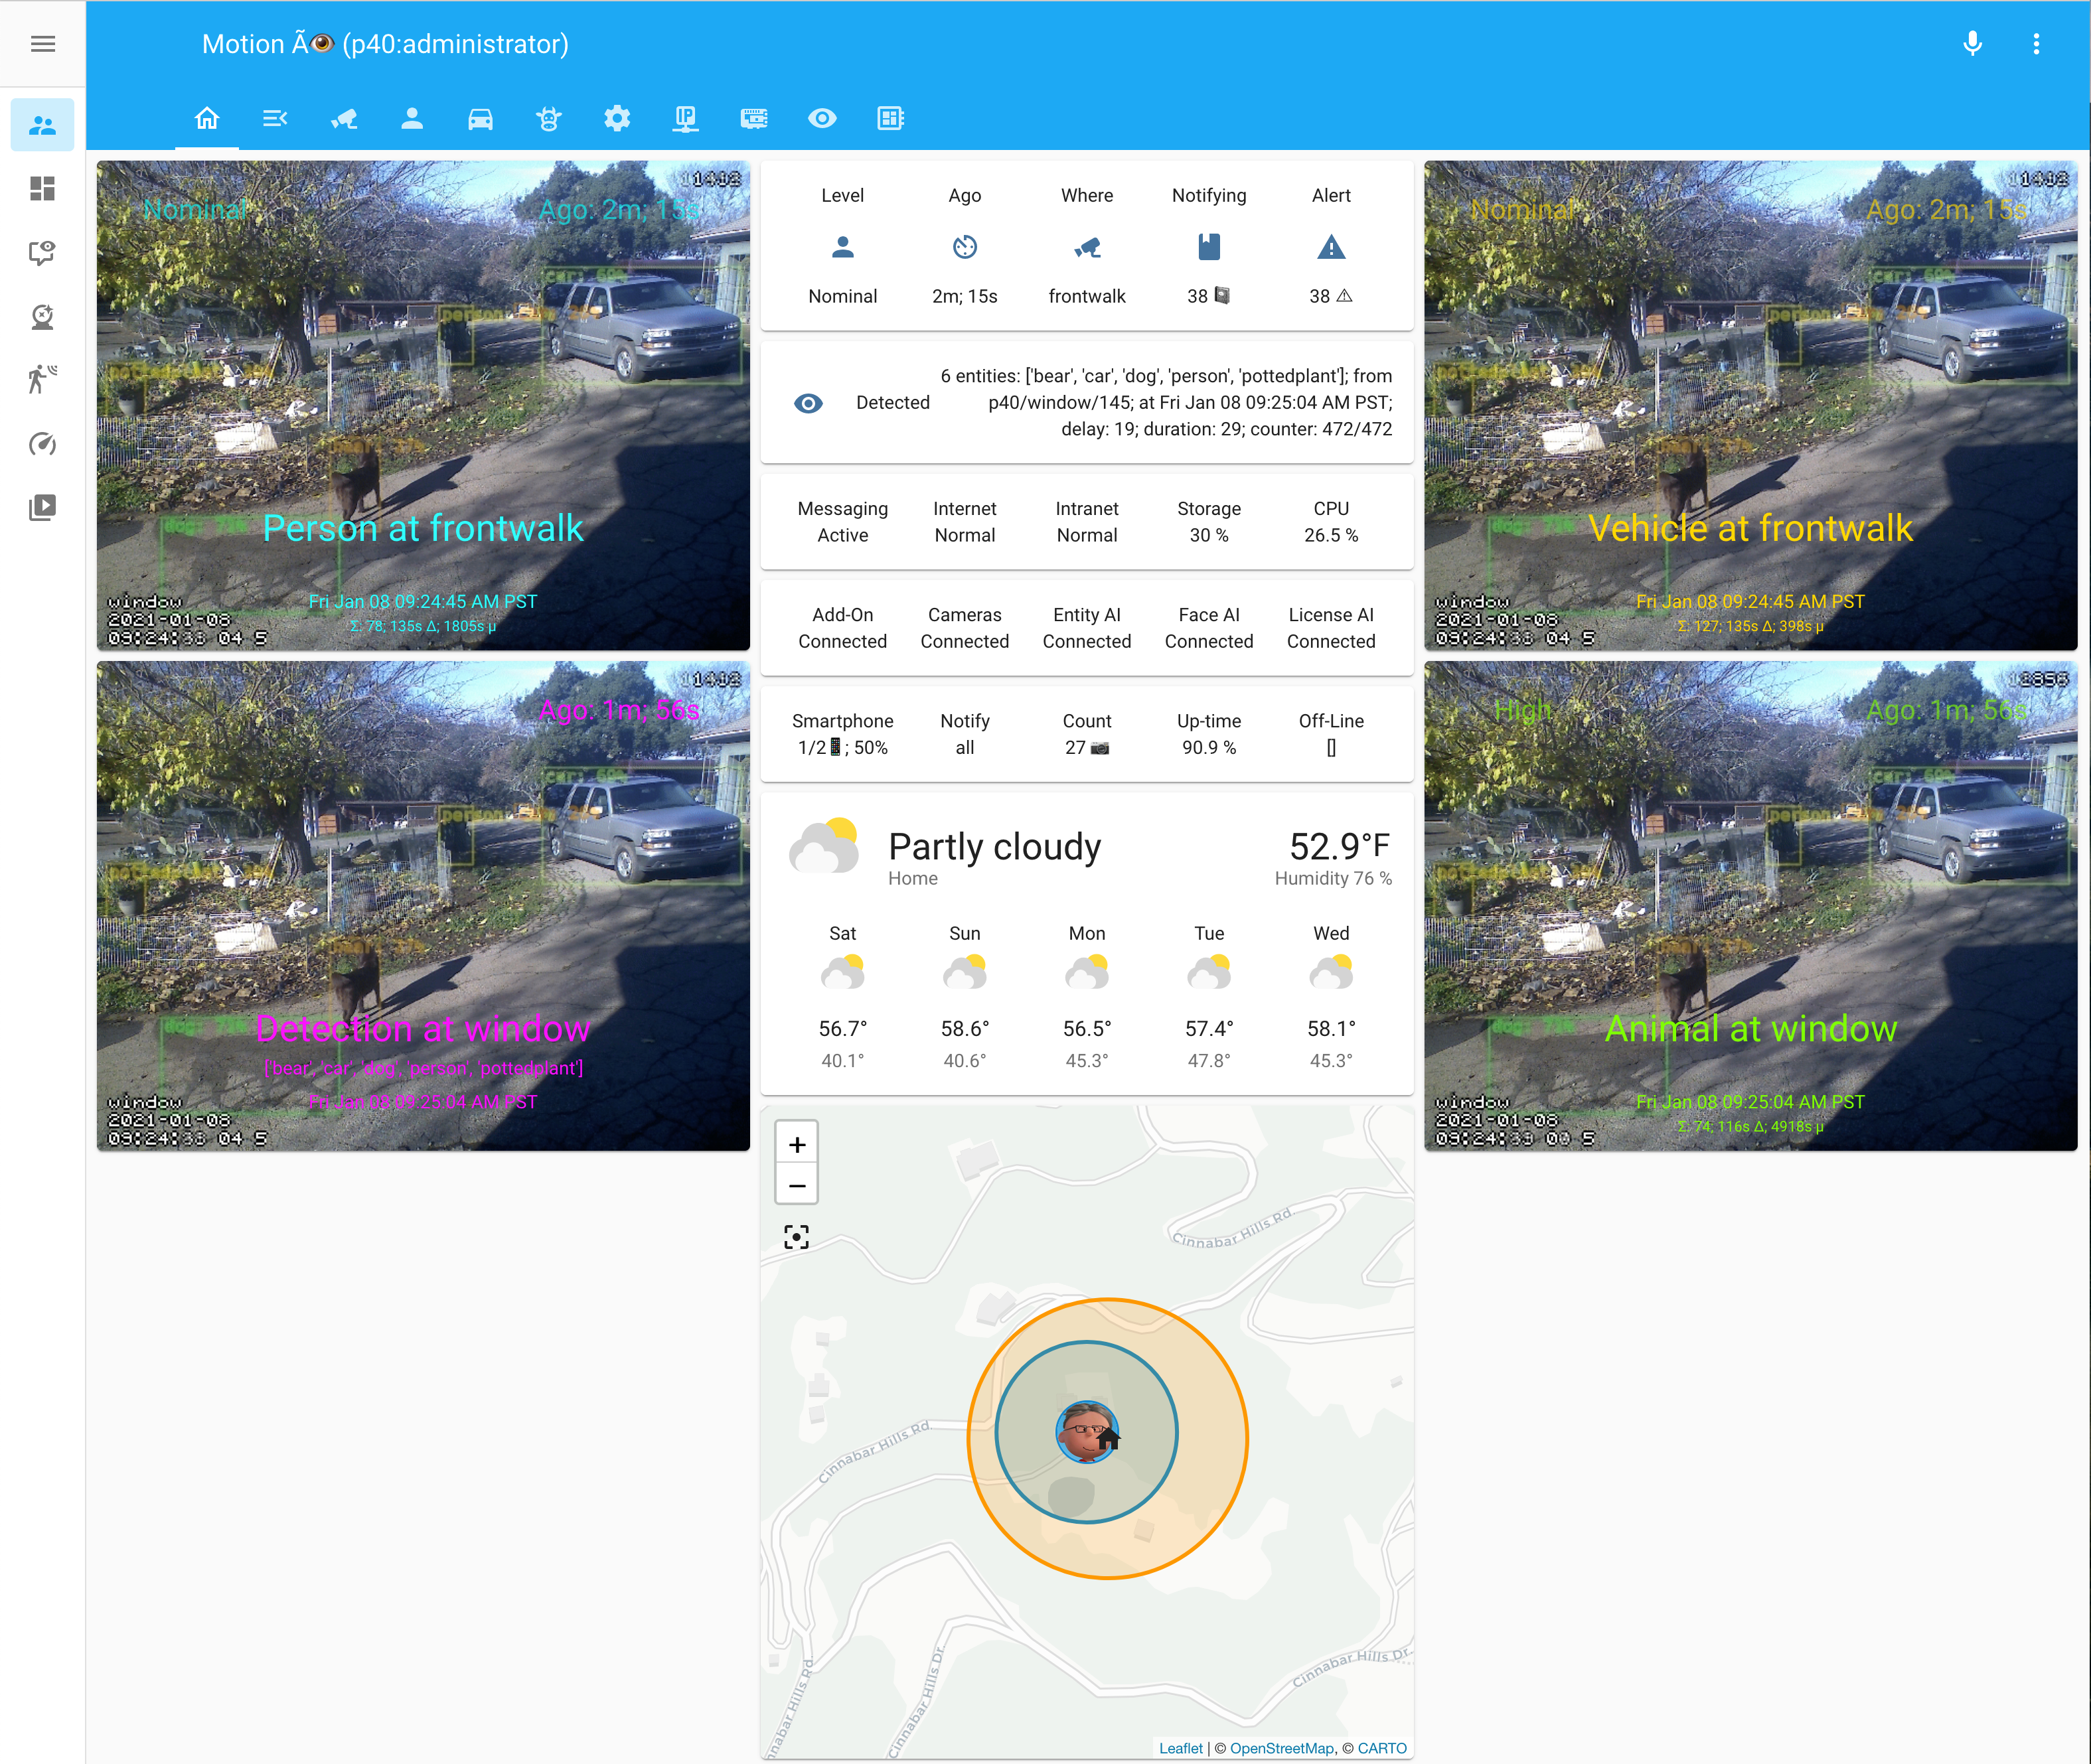
Task: Select the home tab
Action: click(x=207, y=119)
